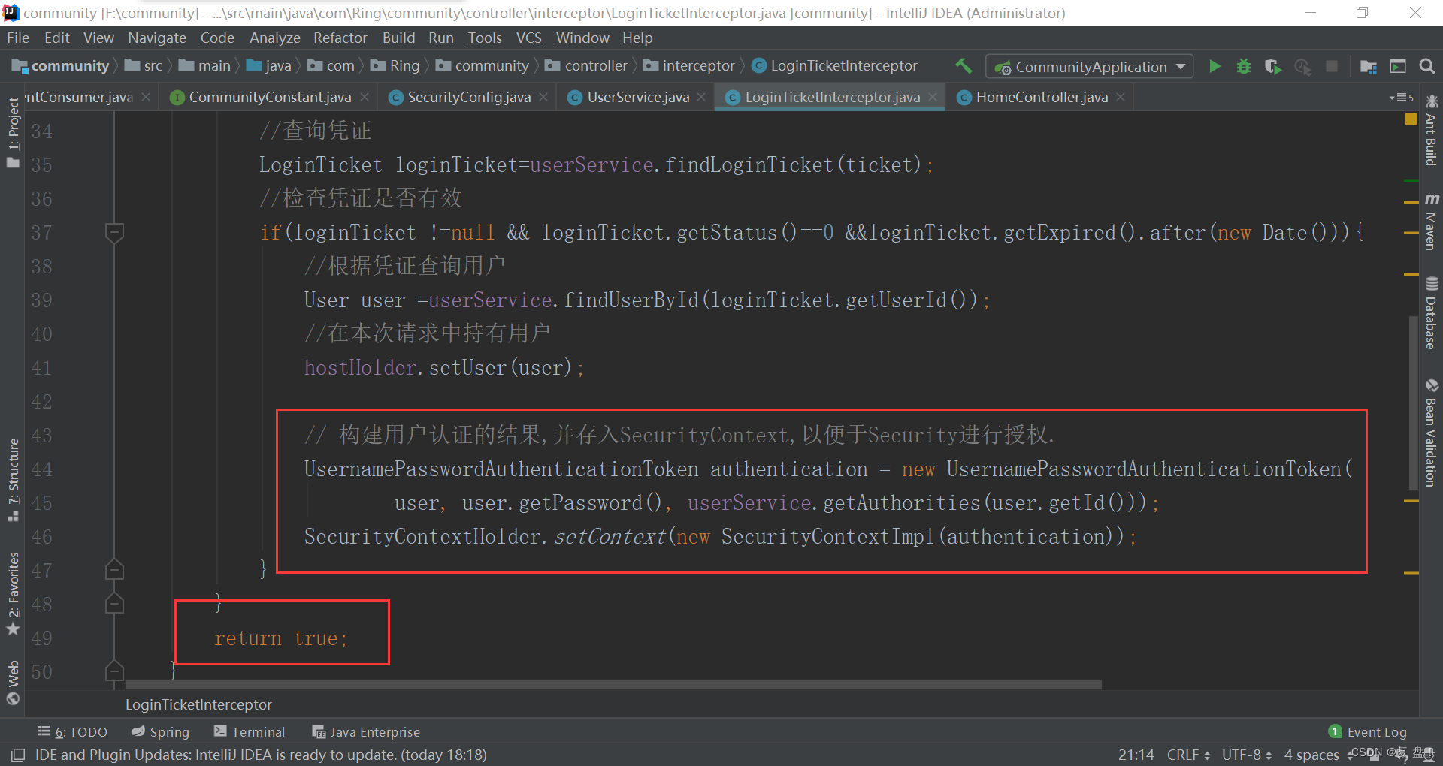1443x766 pixels.
Task: Change the CRLF line separator setting
Action: [x=1188, y=755]
